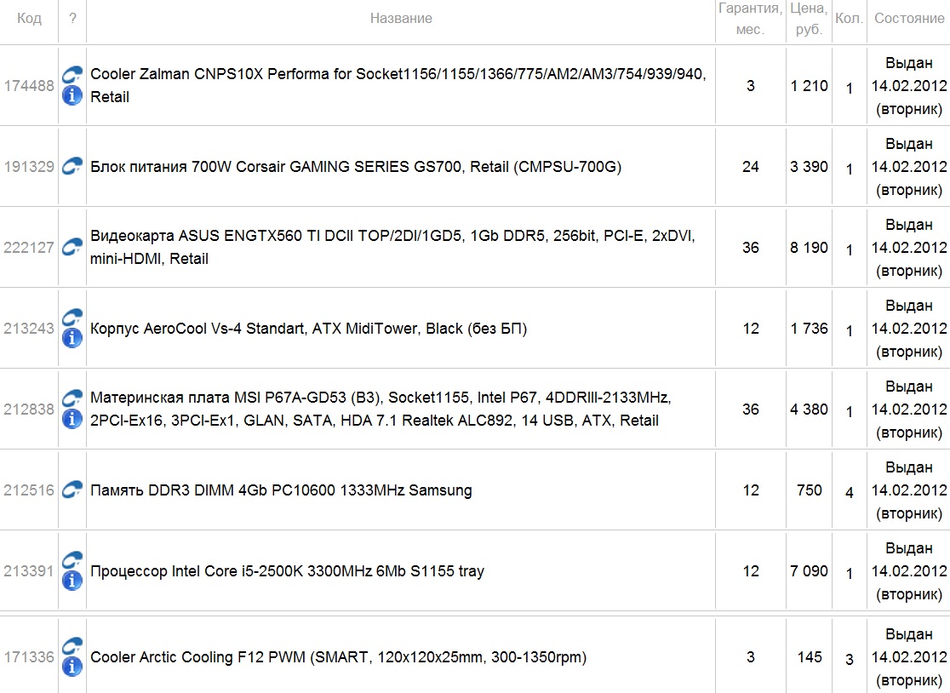Open info icon for AeroCool Vs-4 case
Screen dimensions: 950x693
72,338
